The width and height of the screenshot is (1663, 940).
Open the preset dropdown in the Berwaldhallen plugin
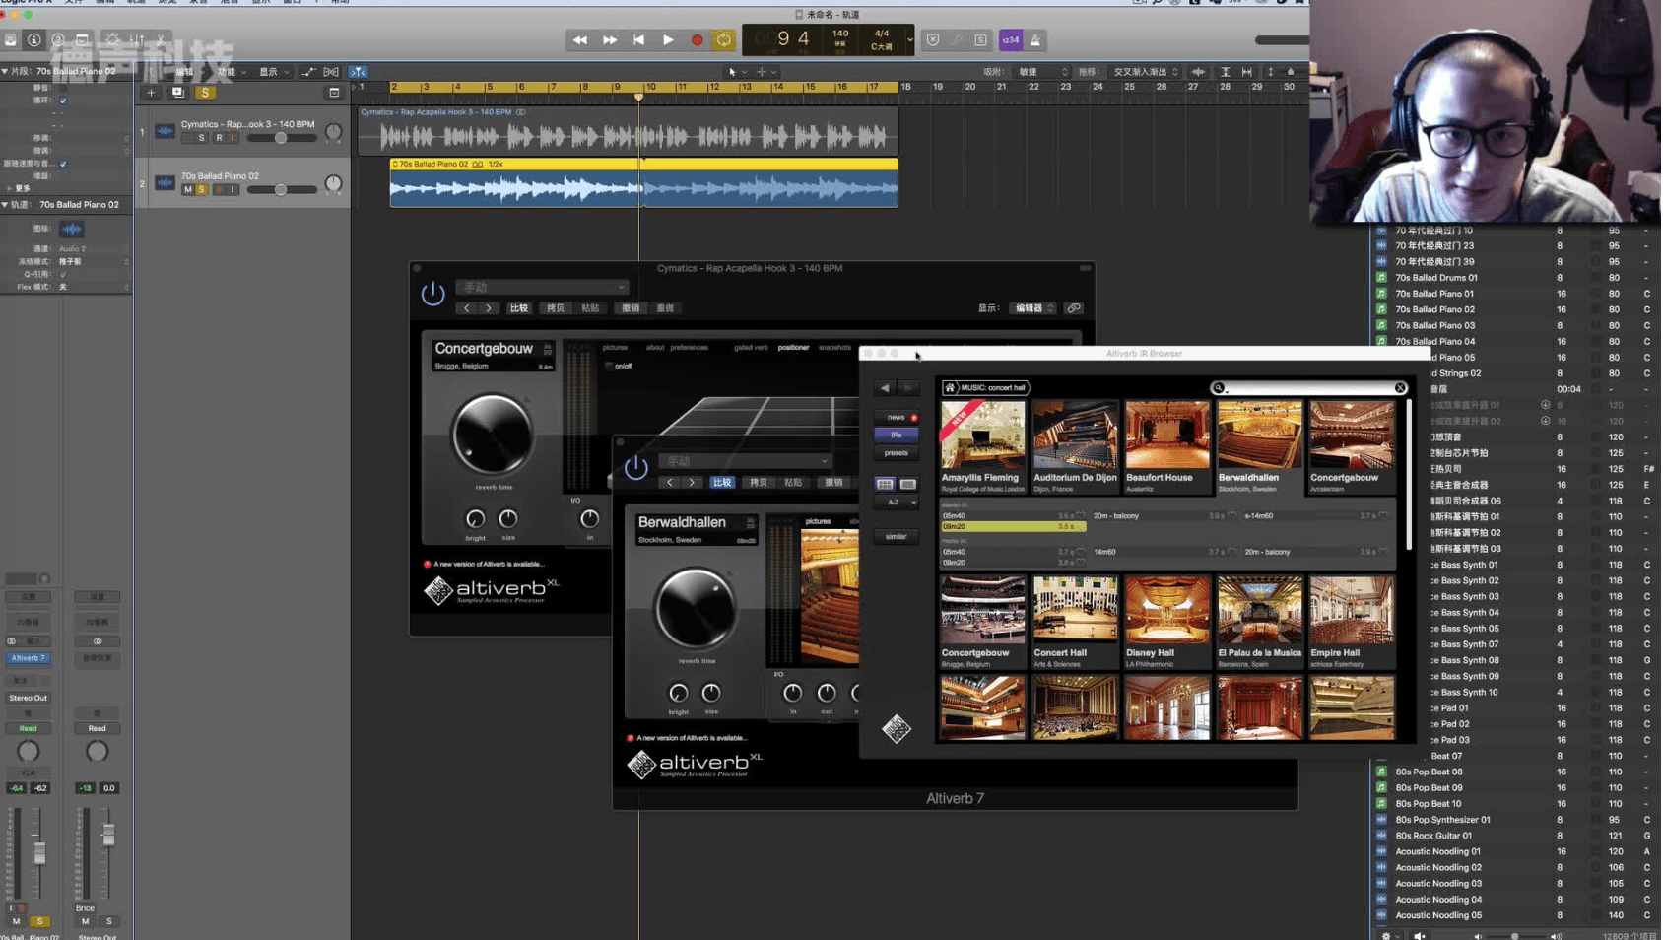[745, 461]
